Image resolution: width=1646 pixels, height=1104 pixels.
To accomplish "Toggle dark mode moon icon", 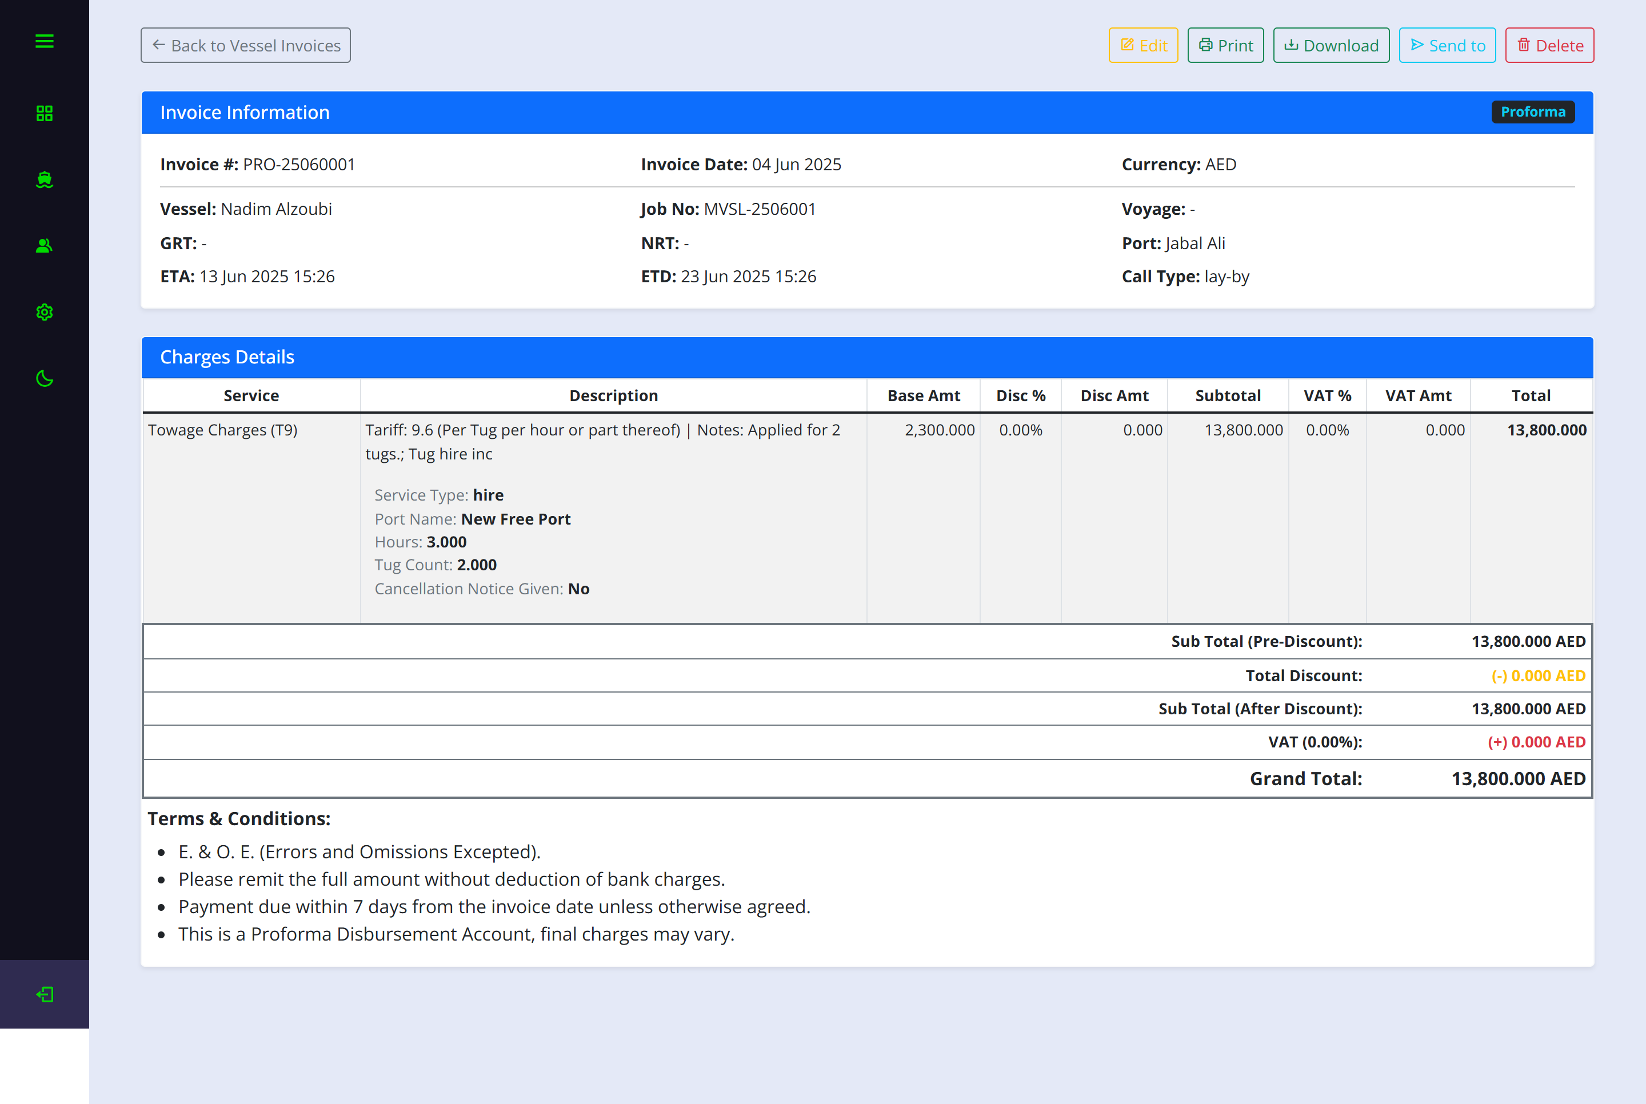I will tap(45, 379).
